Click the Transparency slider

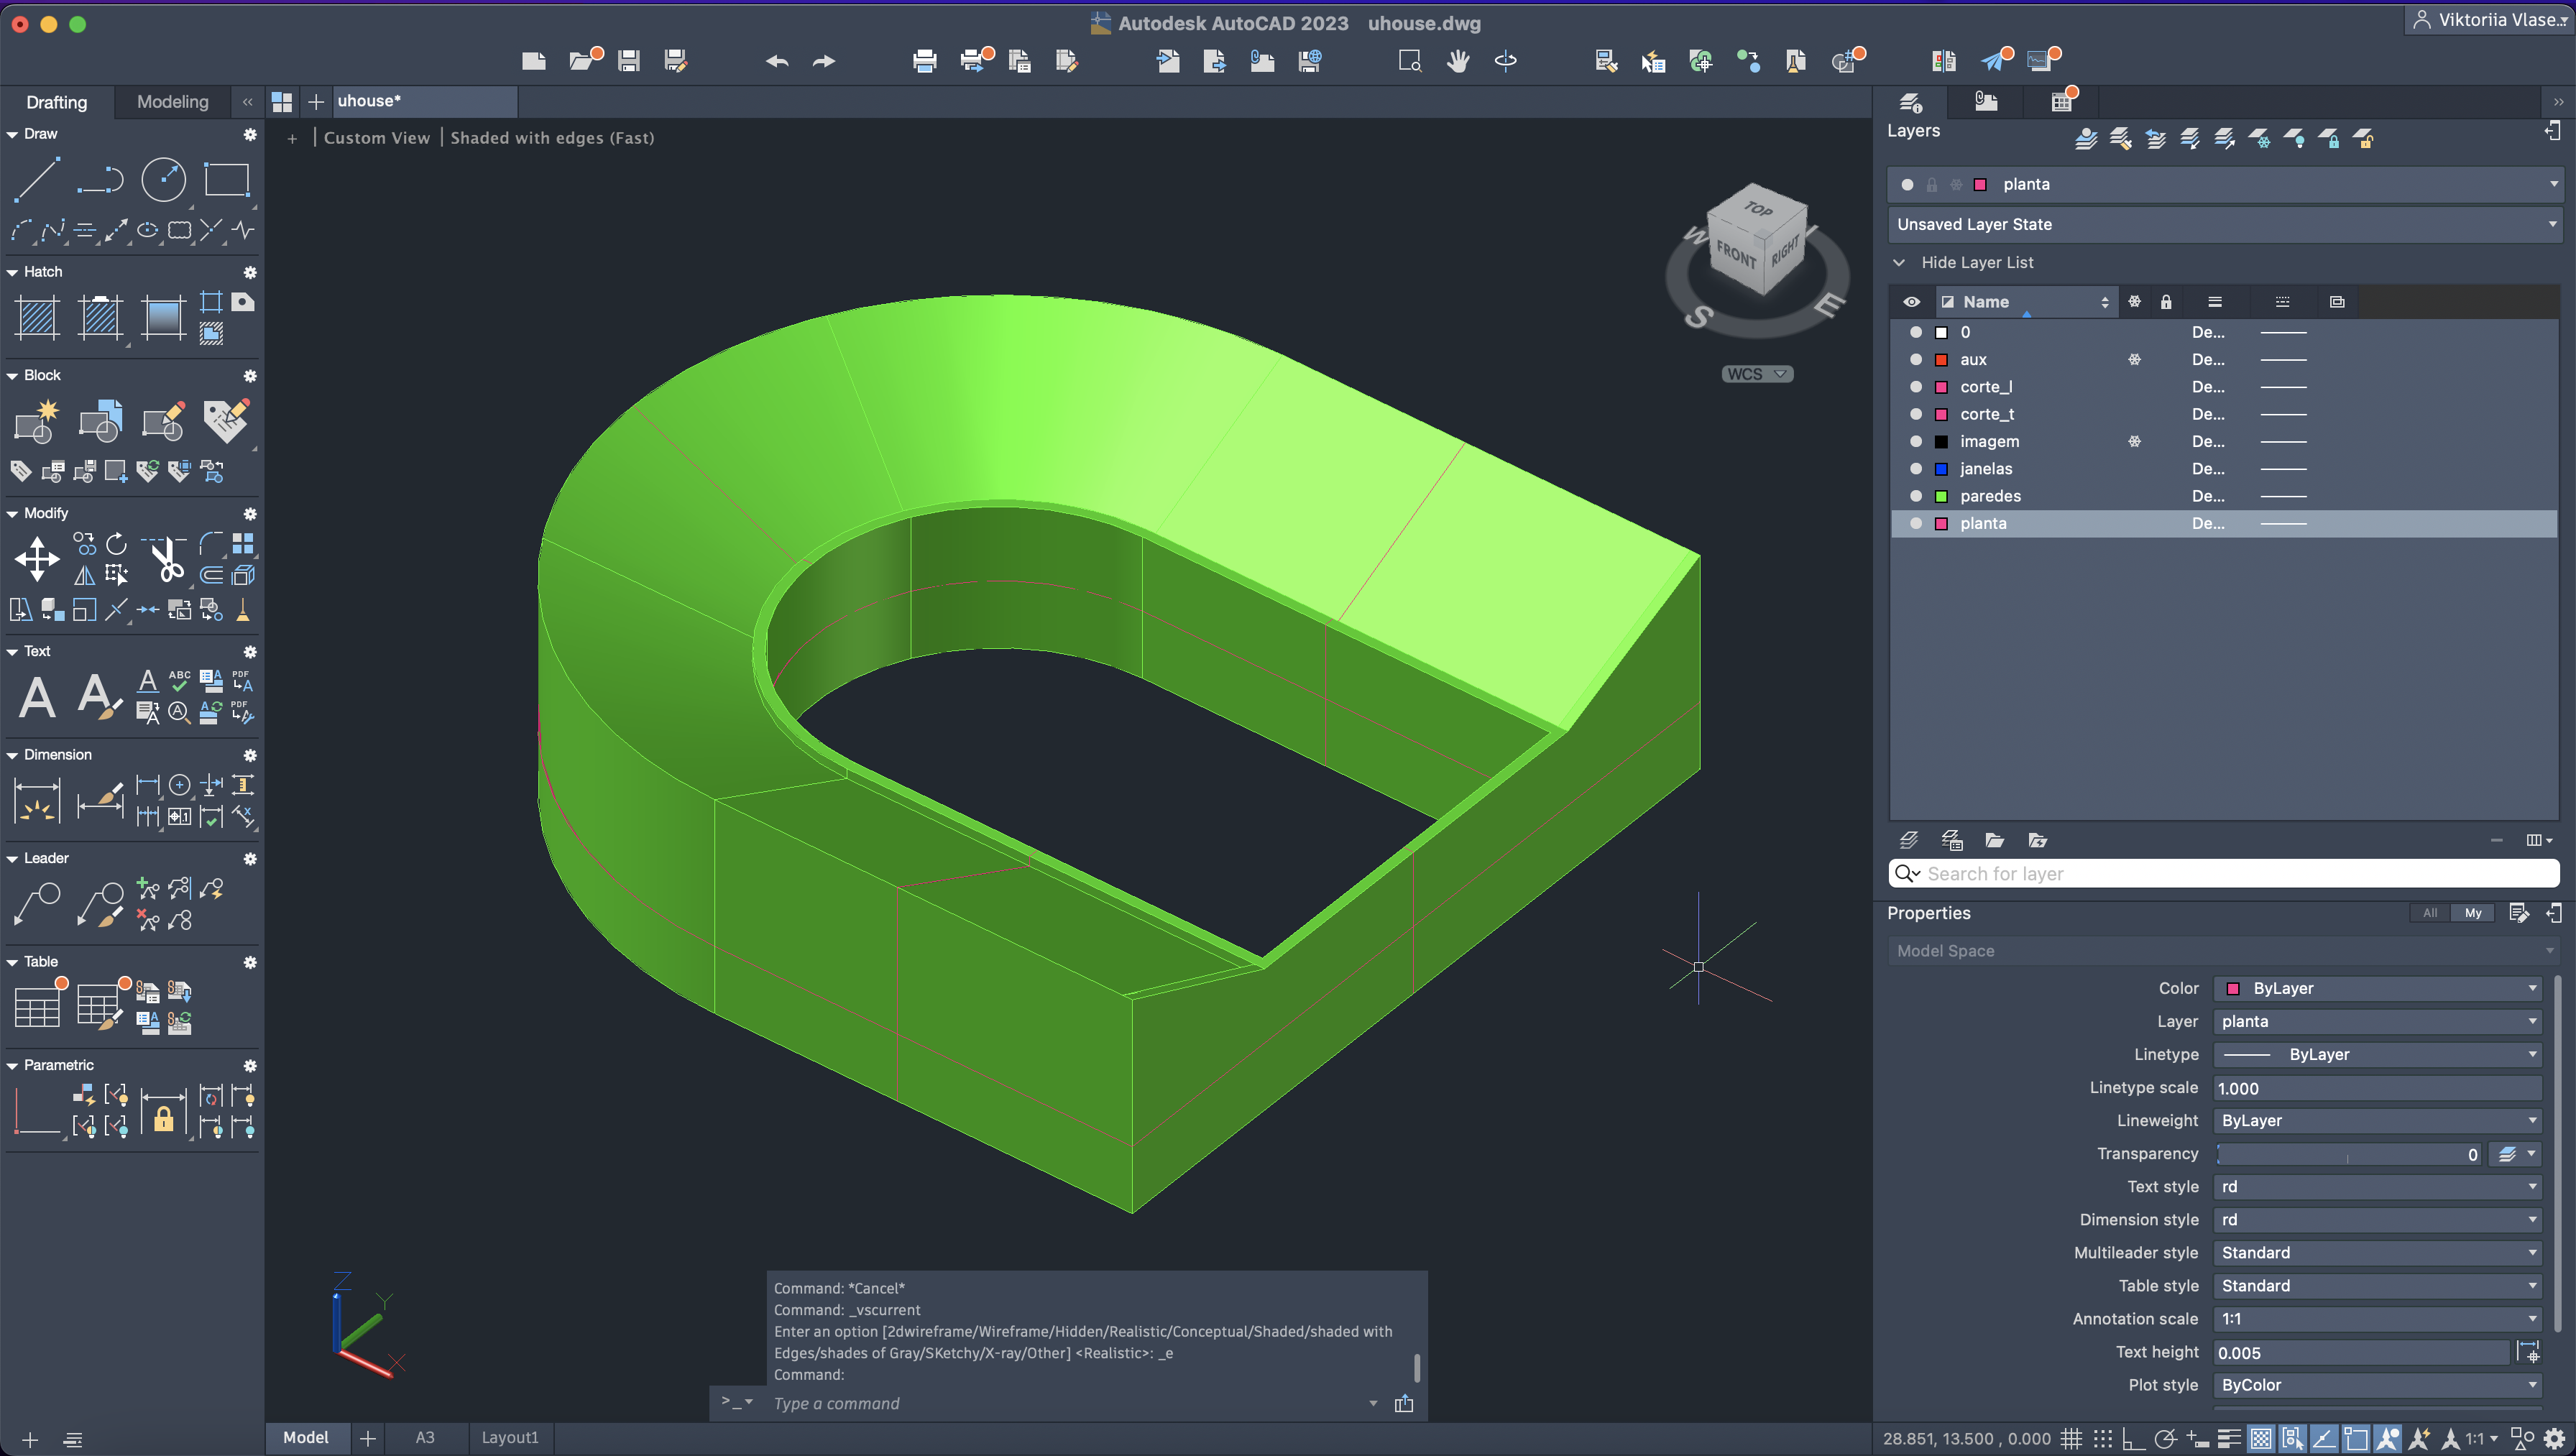(x=2340, y=1154)
